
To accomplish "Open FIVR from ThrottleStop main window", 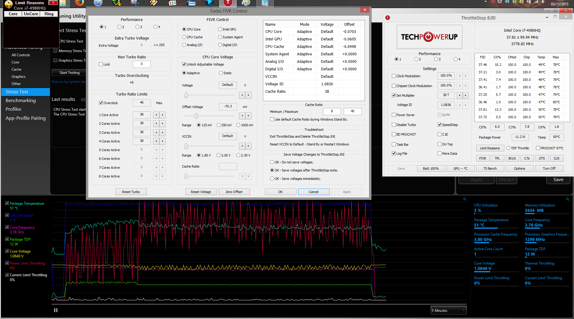I will 482,158.
